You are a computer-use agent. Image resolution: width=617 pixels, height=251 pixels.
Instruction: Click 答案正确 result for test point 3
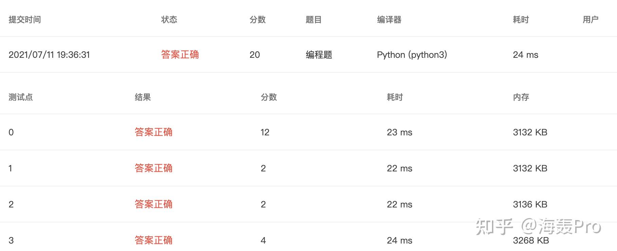click(x=154, y=240)
